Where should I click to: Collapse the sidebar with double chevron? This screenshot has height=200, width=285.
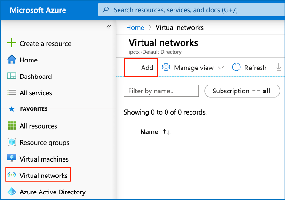109,27
